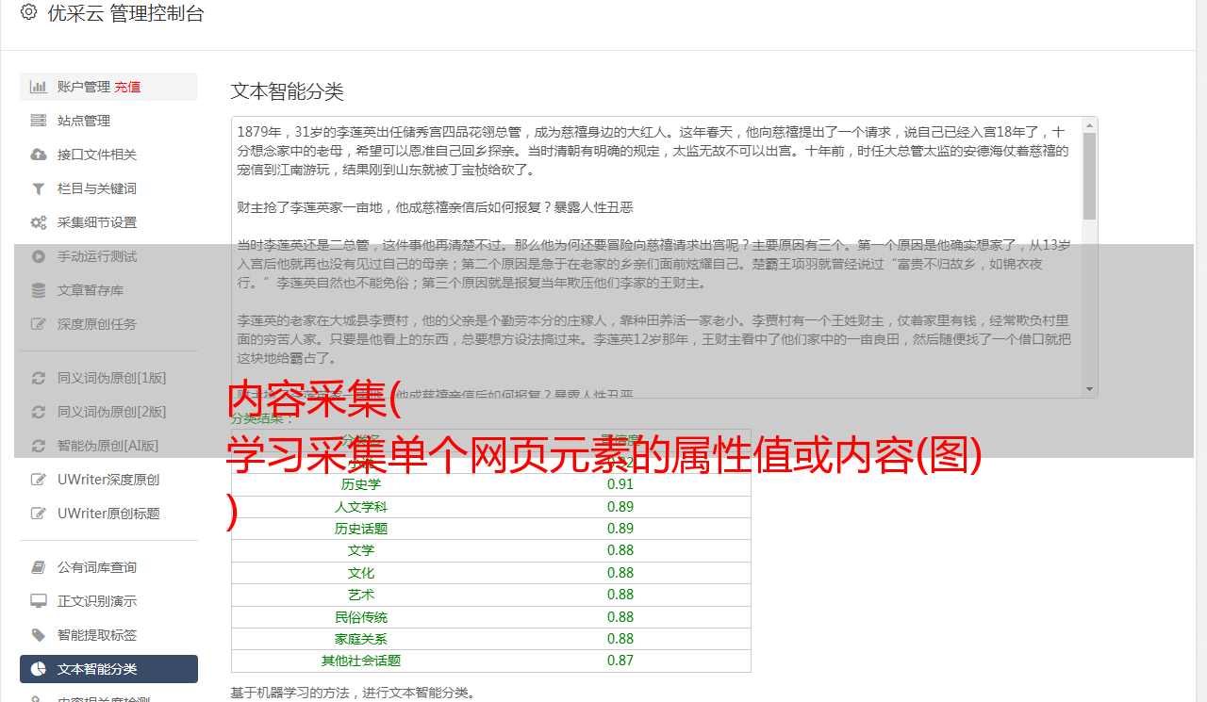1207x702 pixels.
Task: Click the 优采云 管理控制台 title
Action: point(125,13)
